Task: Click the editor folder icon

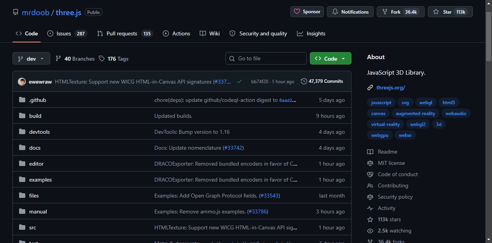Action: pos(22,164)
